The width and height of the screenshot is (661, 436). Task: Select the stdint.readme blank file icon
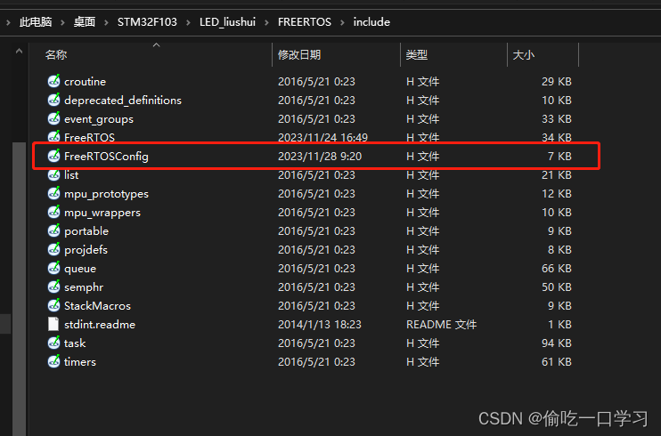tap(53, 324)
